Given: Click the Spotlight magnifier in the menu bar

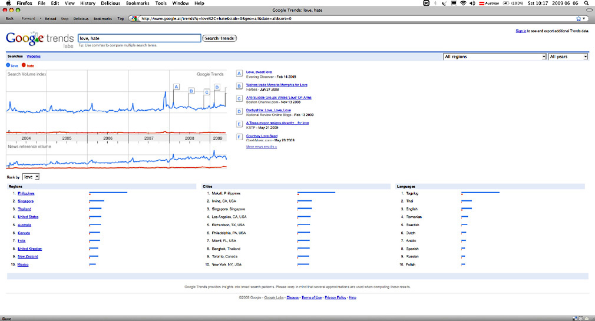Looking at the screenshot, I should [x=586, y=3].
